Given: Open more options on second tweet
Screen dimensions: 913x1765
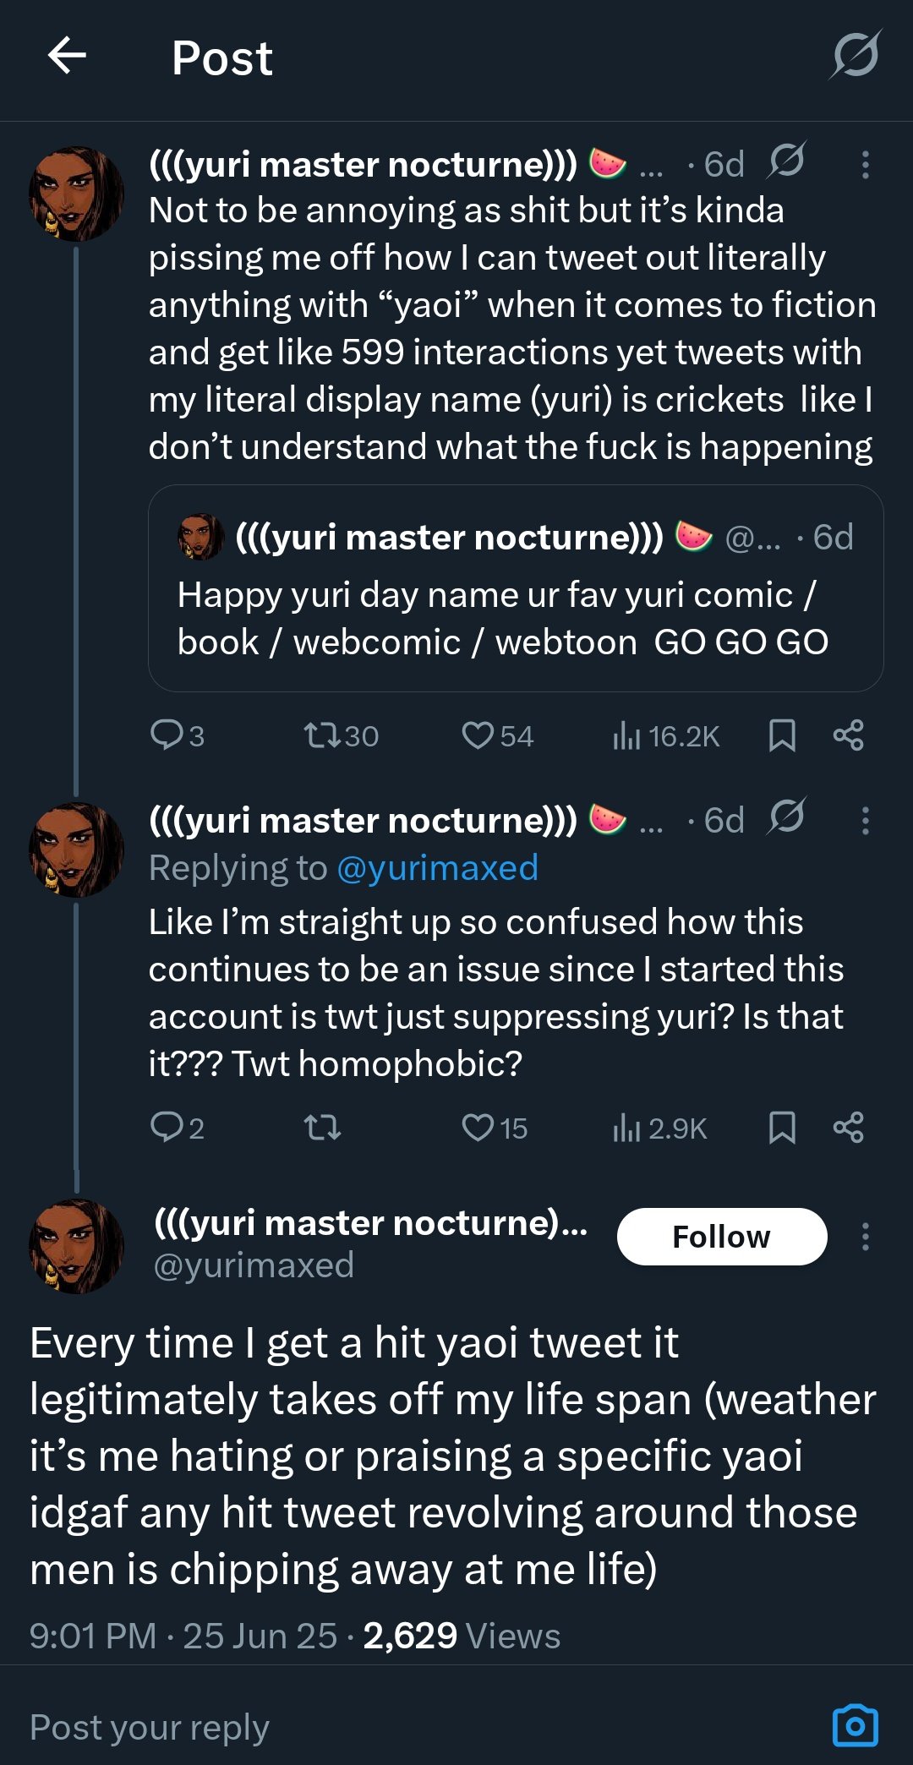Looking at the screenshot, I should click(865, 821).
